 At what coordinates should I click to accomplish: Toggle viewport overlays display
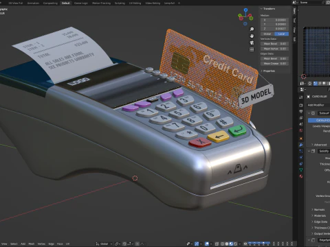(x=207, y=244)
